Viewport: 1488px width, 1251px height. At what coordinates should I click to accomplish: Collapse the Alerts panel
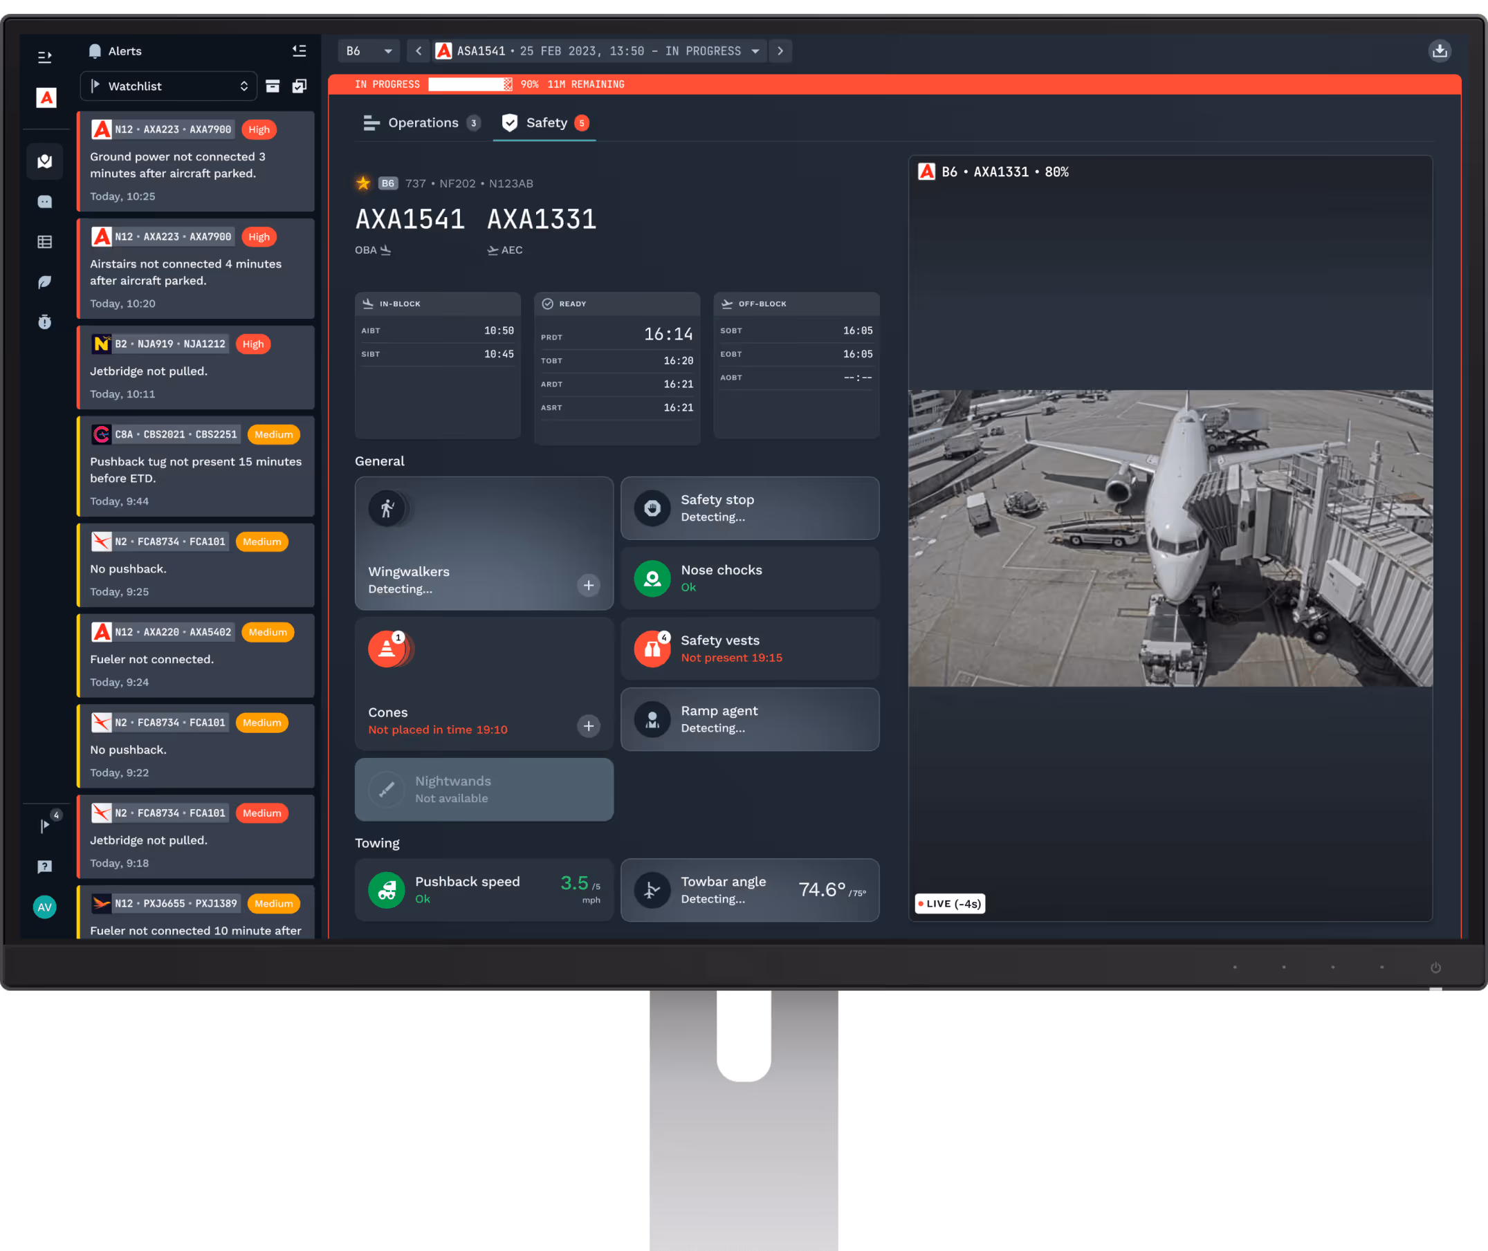coord(300,51)
